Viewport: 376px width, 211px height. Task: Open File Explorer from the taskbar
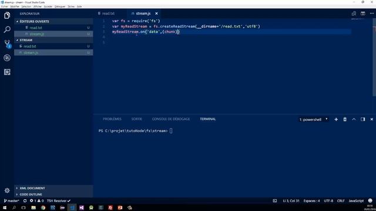(x=33, y=207)
